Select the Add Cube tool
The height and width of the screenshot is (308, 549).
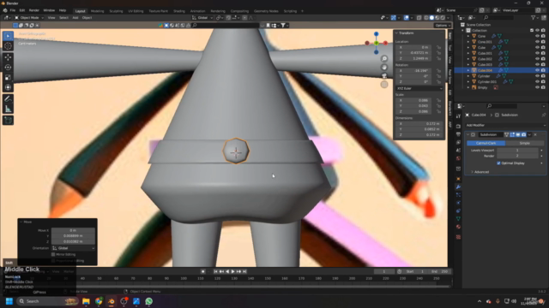(x=8, y=121)
